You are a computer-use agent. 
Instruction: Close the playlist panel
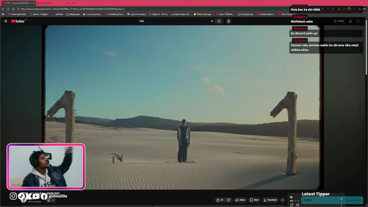coord(341,199)
